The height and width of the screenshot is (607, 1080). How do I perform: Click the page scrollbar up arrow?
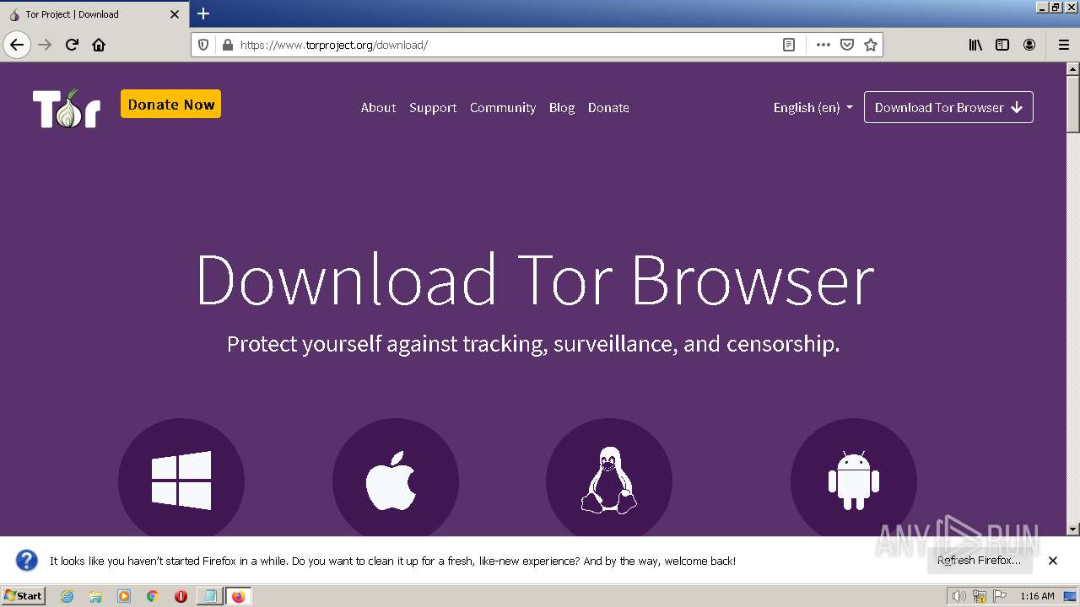(x=1073, y=69)
